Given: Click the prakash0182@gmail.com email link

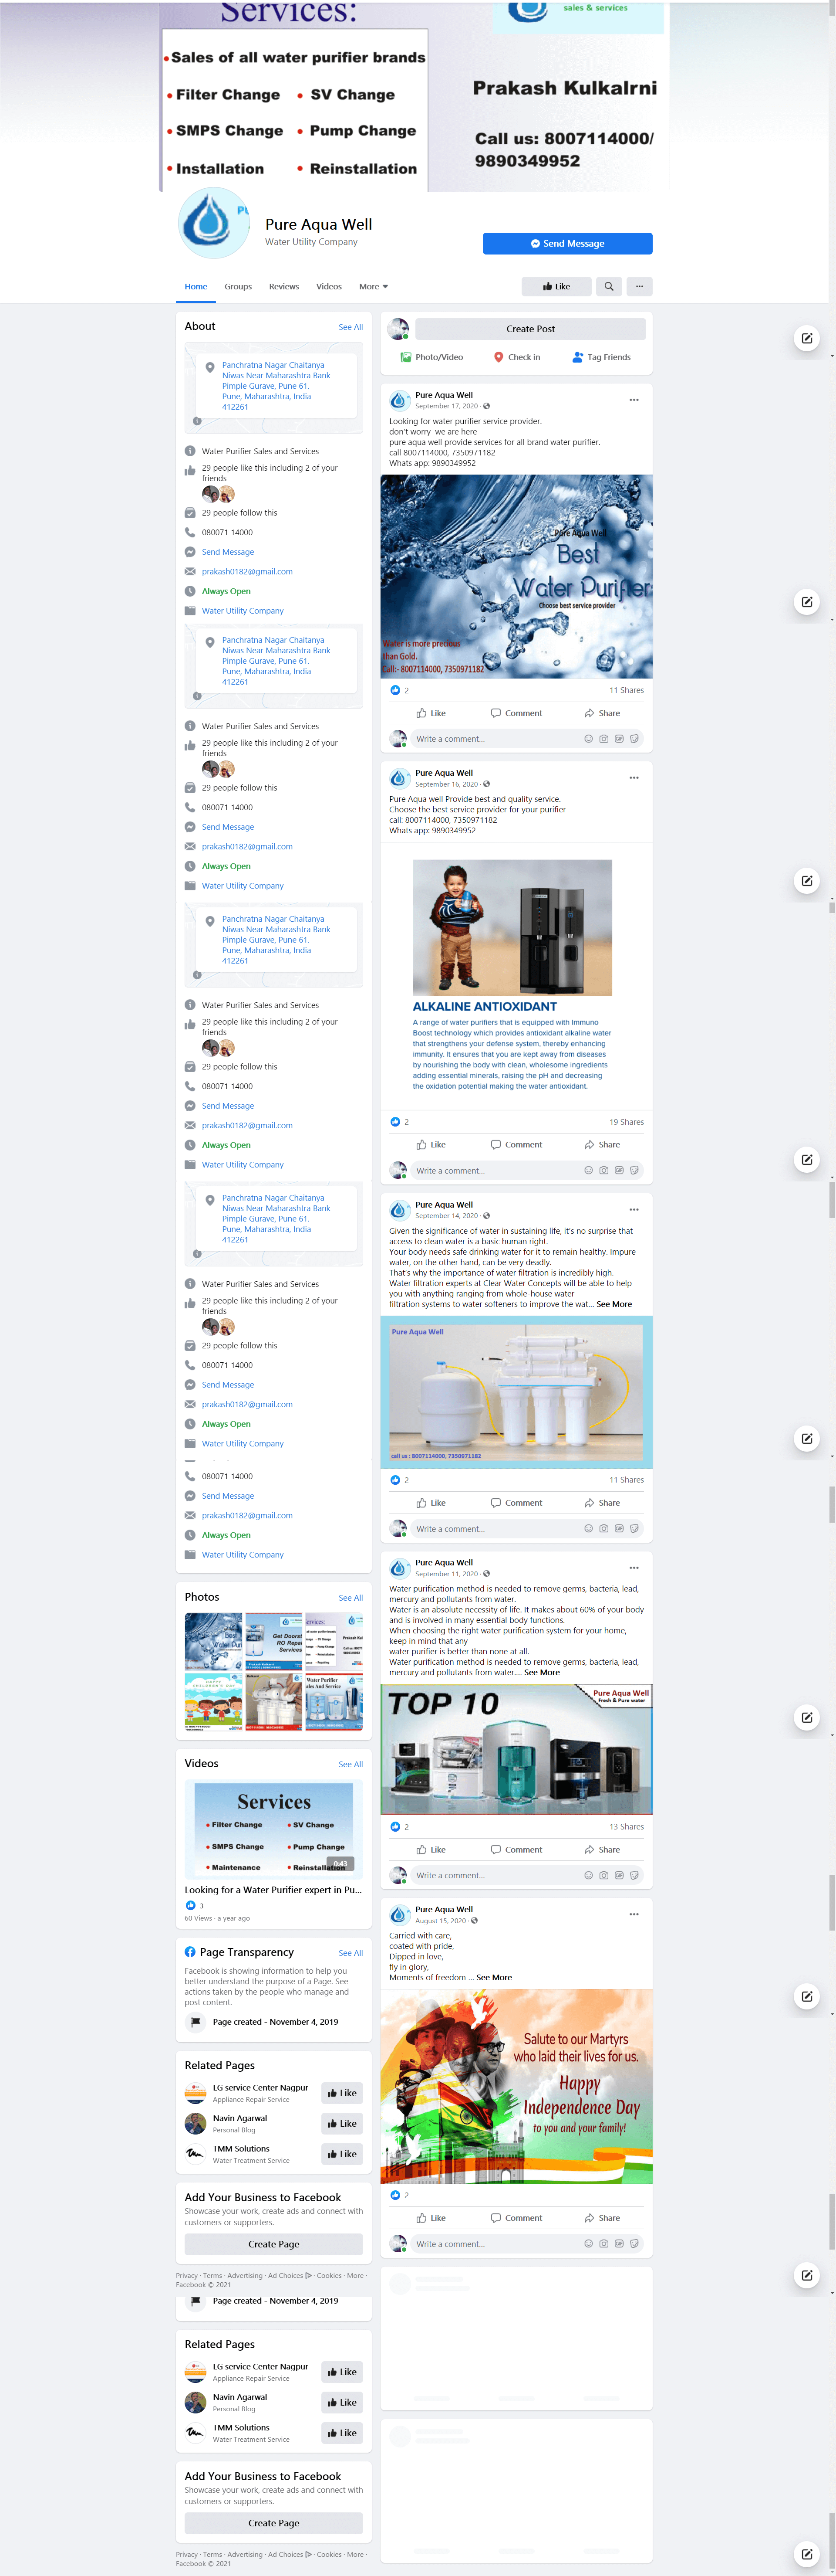Looking at the screenshot, I should coord(247,572).
